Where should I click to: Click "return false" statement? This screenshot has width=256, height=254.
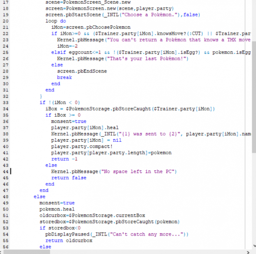coord(69,178)
